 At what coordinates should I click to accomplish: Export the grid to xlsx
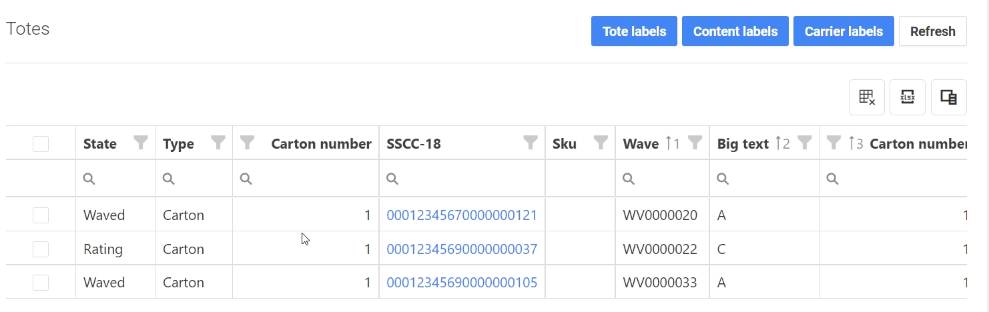tap(908, 97)
